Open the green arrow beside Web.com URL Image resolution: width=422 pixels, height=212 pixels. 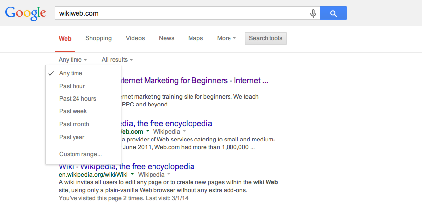tap(148, 131)
